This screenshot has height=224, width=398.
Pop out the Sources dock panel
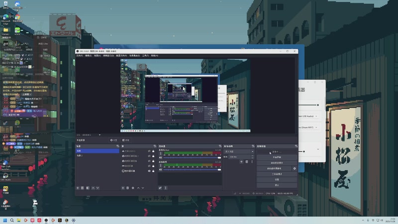(155, 146)
